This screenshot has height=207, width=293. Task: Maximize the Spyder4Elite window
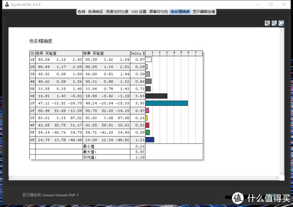(271, 4)
